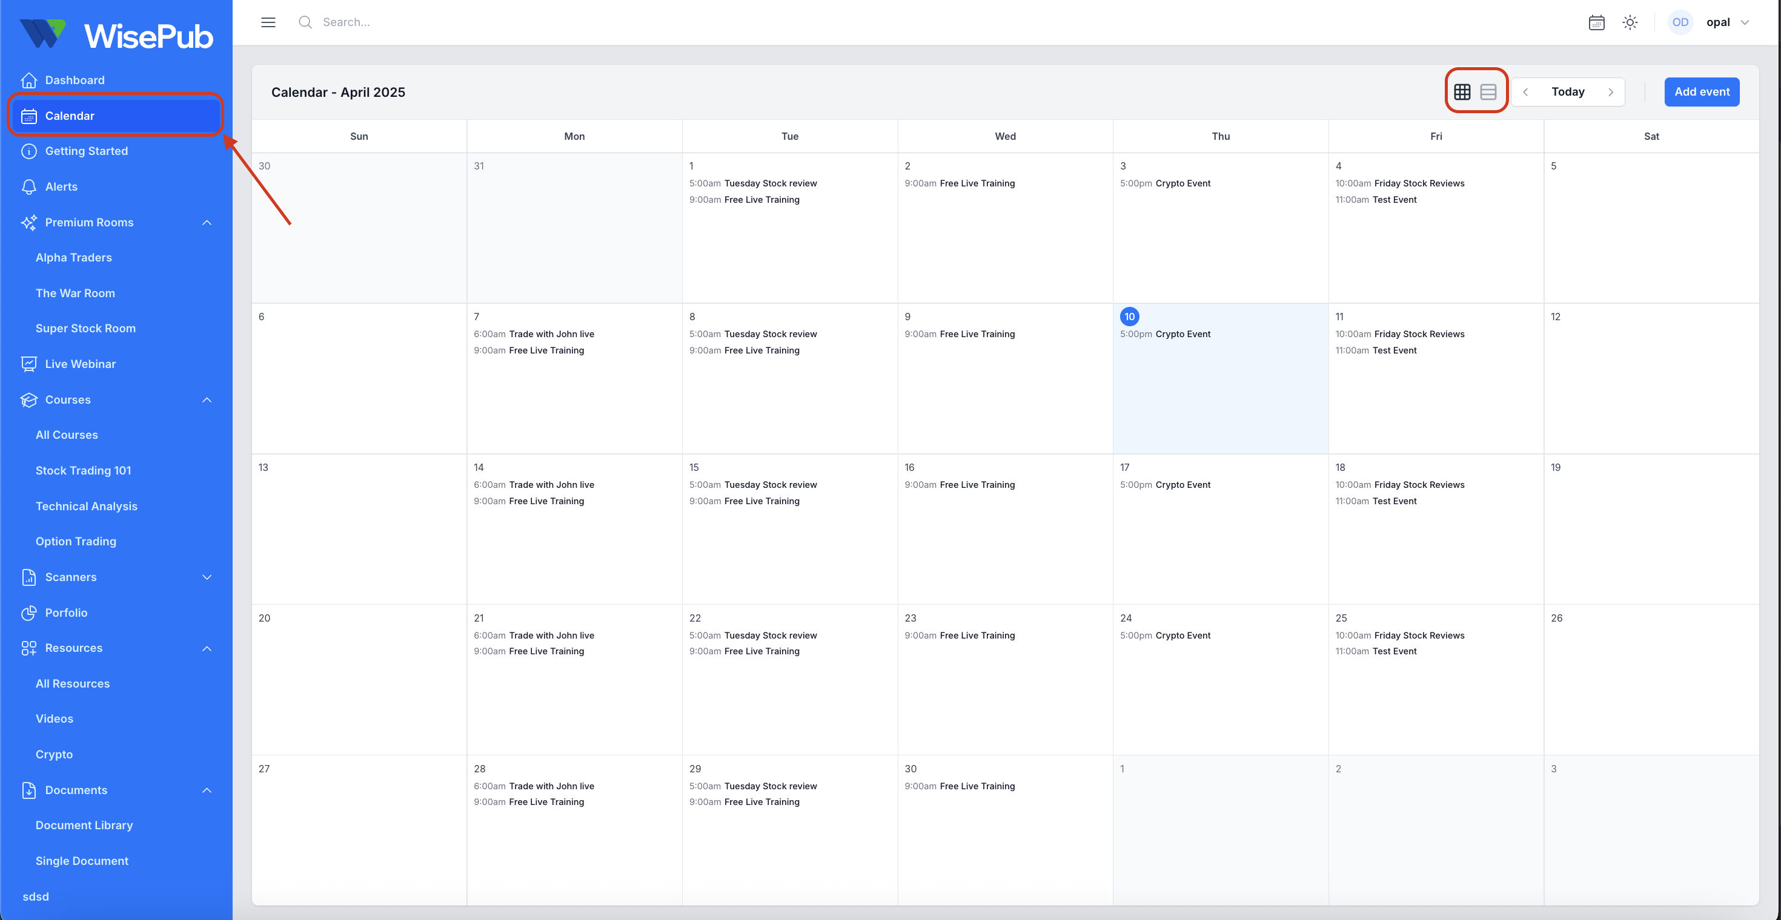The image size is (1781, 920).
Task: Click the Add event button
Action: click(x=1702, y=92)
